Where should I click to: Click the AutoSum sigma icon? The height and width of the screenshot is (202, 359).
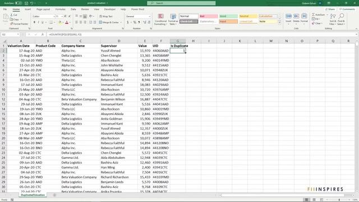(x=313, y=15)
